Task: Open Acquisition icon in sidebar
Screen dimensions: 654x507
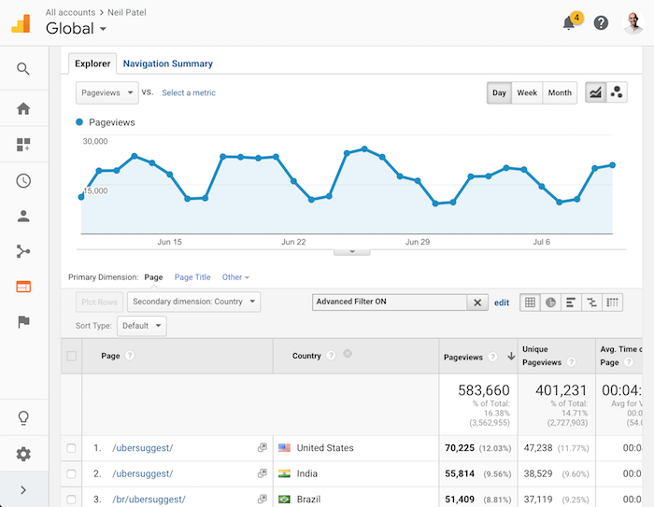Action: tap(23, 251)
